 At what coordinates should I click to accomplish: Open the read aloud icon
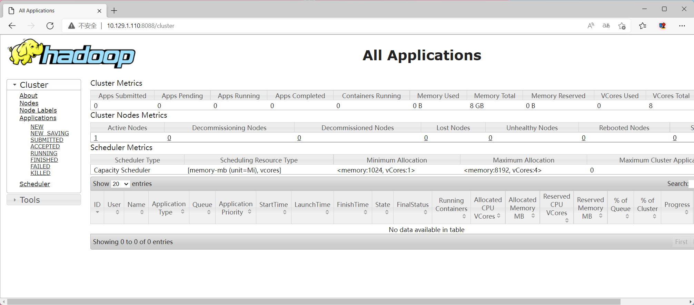[591, 26]
